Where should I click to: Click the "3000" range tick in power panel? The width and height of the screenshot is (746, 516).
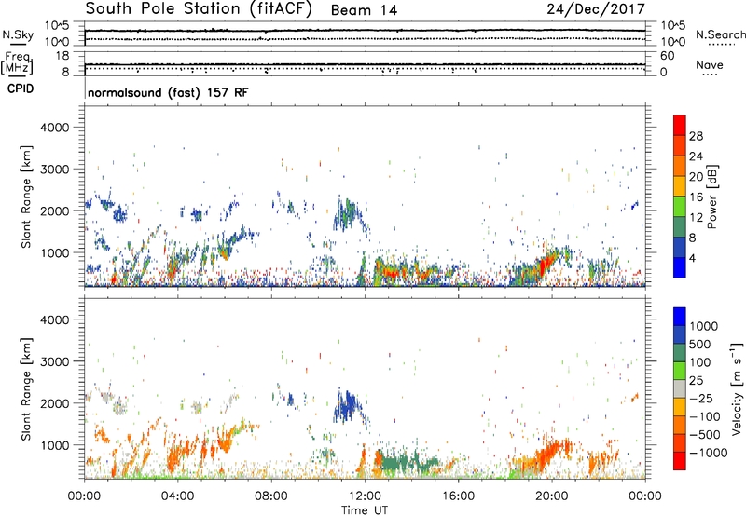tap(55, 170)
